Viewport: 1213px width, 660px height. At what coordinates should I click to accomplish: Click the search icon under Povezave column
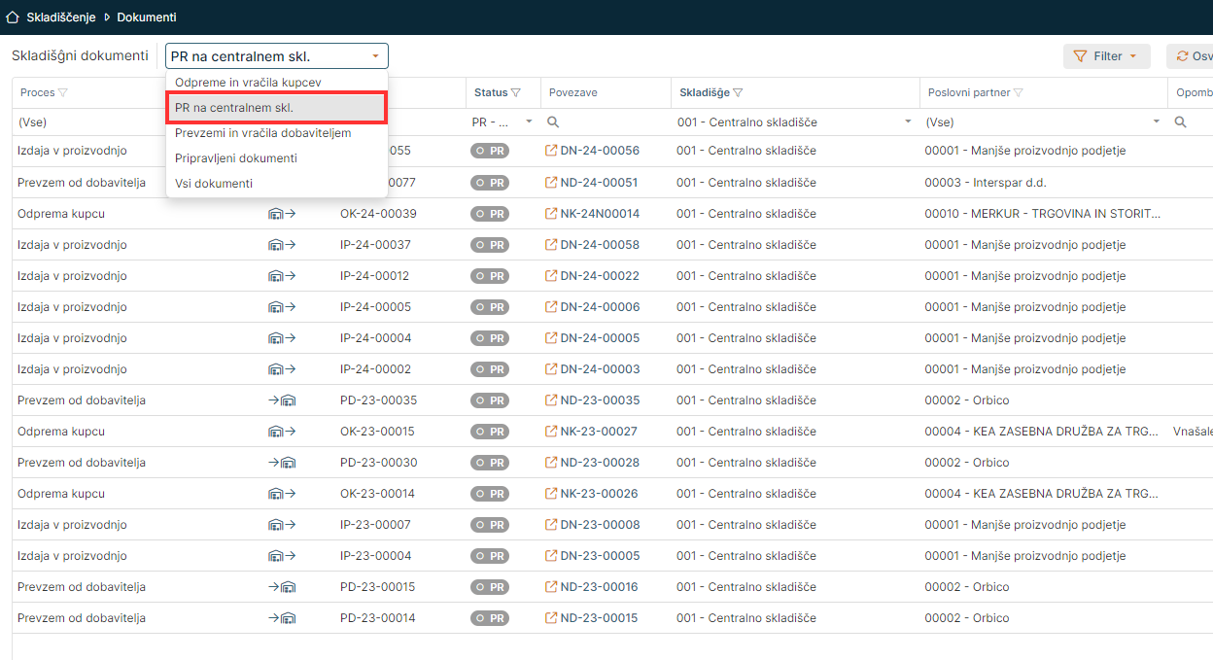[x=553, y=122]
